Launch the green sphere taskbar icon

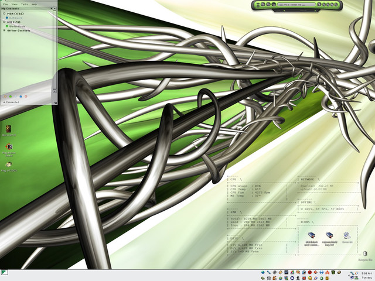click(322, 279)
